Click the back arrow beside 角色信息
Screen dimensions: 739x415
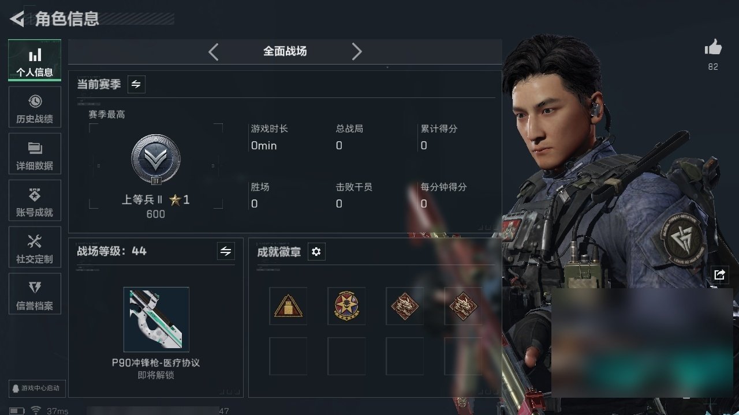pos(17,19)
